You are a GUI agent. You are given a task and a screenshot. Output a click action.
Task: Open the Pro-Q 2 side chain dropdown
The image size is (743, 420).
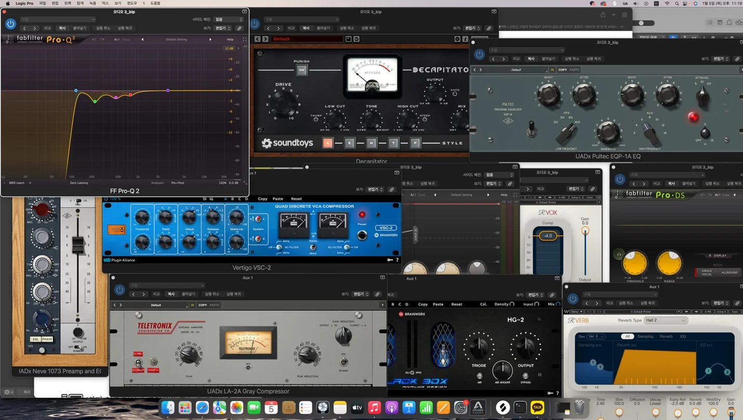coord(228,19)
